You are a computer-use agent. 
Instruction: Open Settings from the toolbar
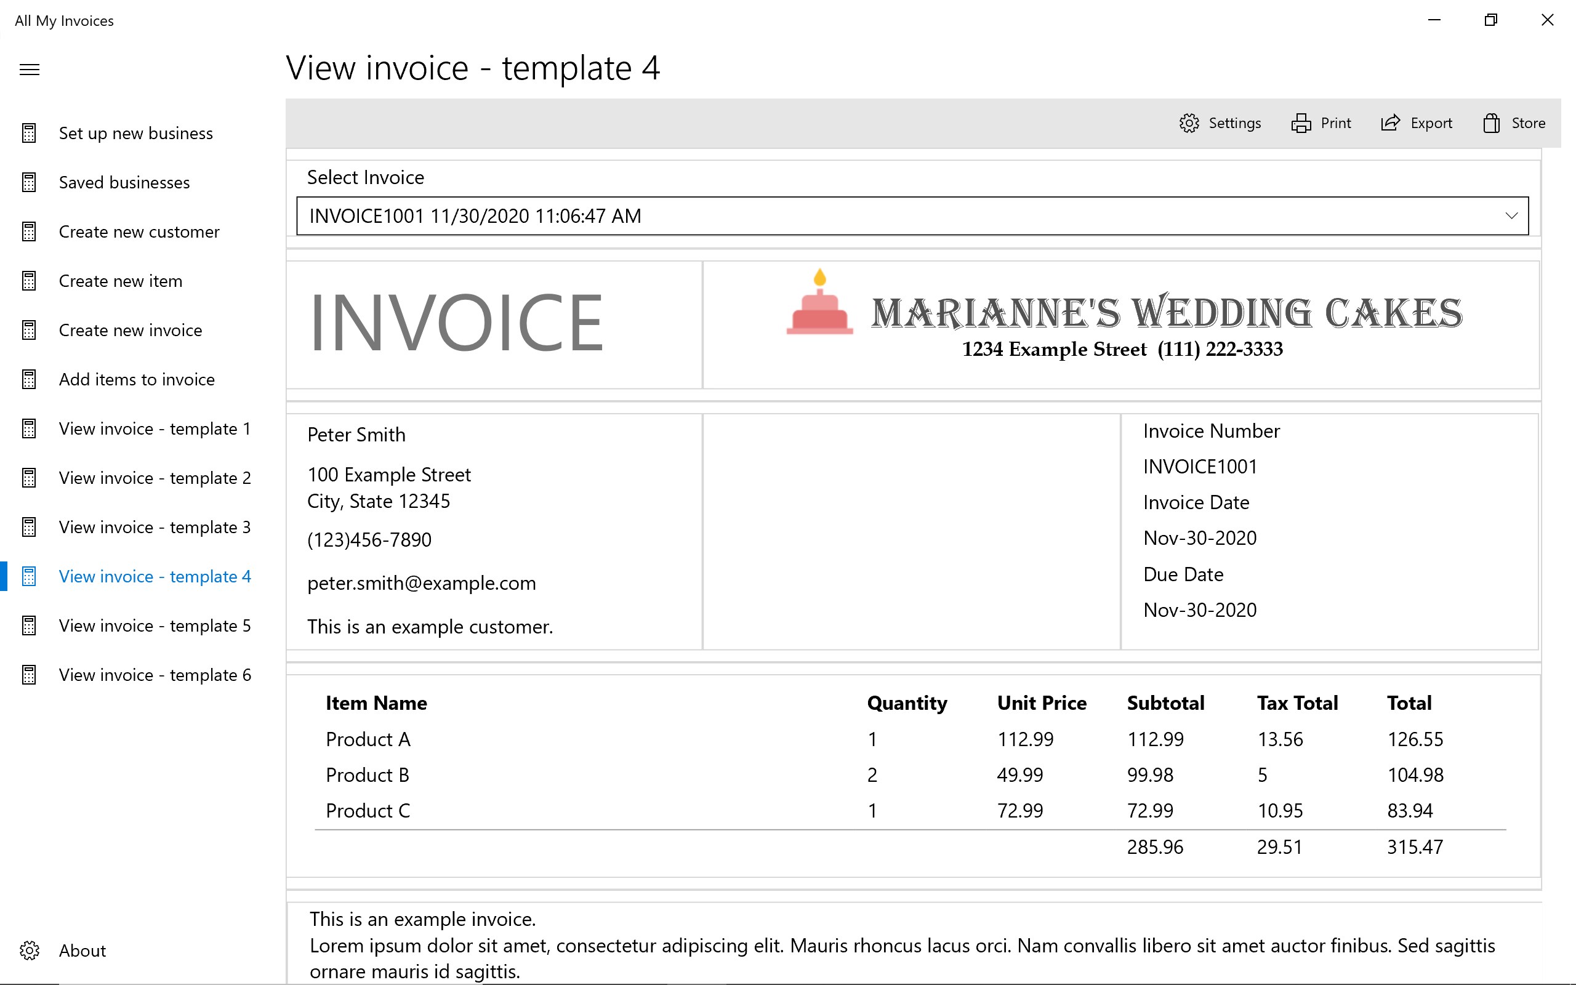click(1220, 123)
